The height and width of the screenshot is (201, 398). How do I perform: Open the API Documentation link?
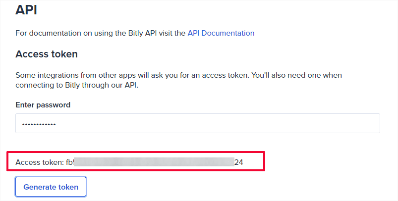coord(221,33)
